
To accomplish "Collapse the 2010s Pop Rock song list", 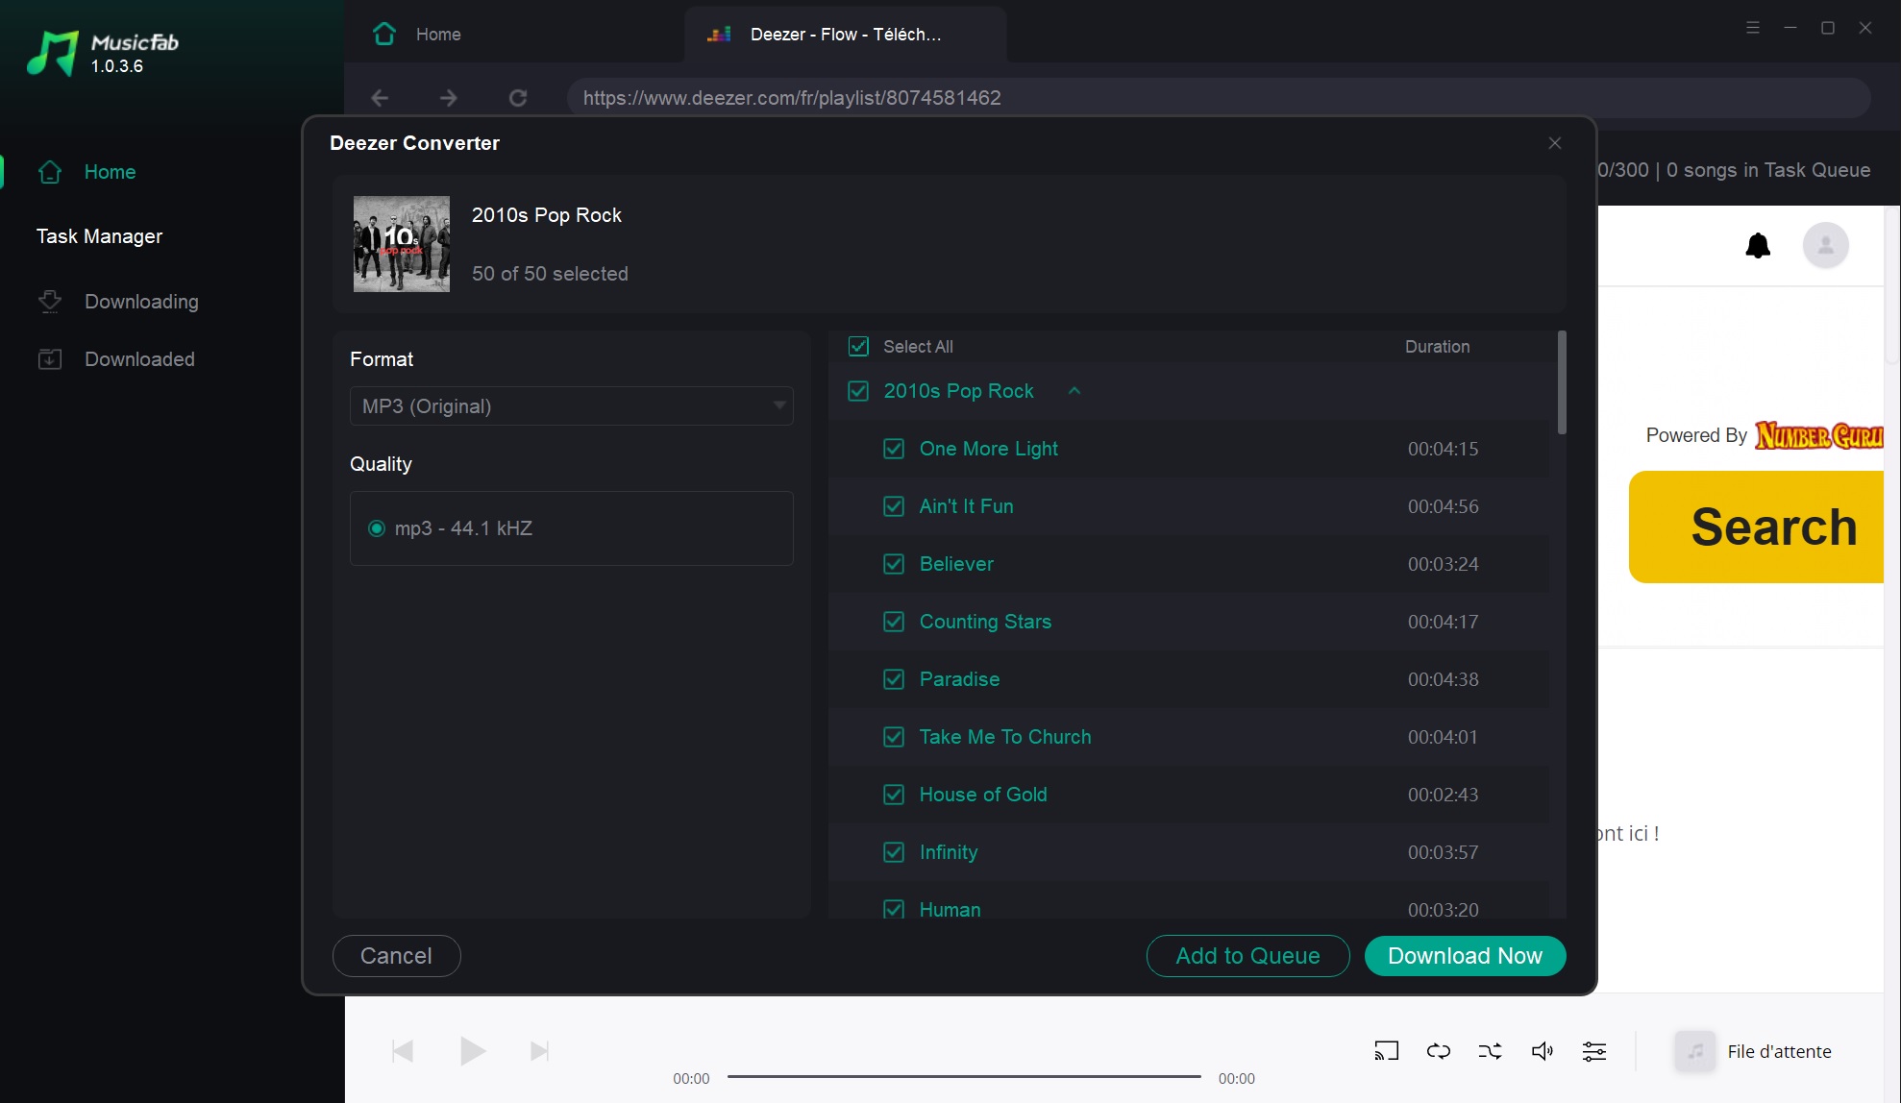I will 1074,391.
